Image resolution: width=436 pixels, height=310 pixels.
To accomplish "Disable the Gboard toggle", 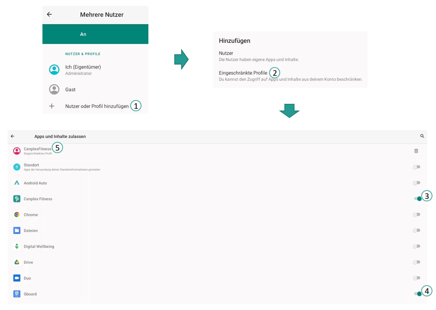I will pos(418,294).
